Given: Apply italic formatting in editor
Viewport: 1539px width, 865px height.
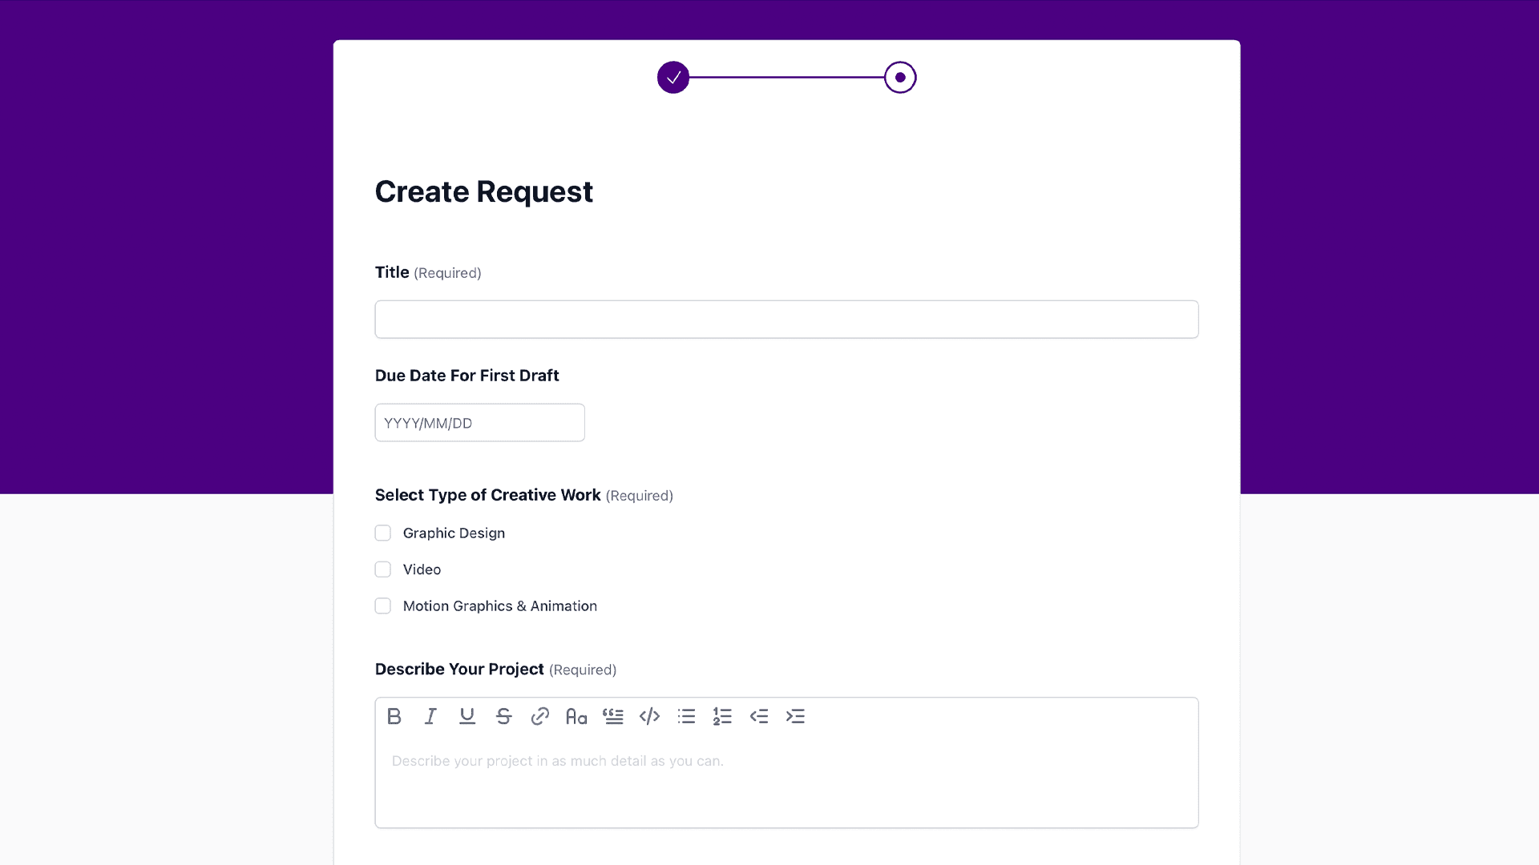Looking at the screenshot, I should click(430, 716).
